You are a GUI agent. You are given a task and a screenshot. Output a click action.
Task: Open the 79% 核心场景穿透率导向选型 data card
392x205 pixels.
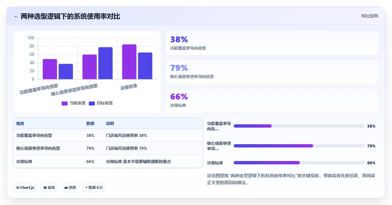click(x=272, y=71)
